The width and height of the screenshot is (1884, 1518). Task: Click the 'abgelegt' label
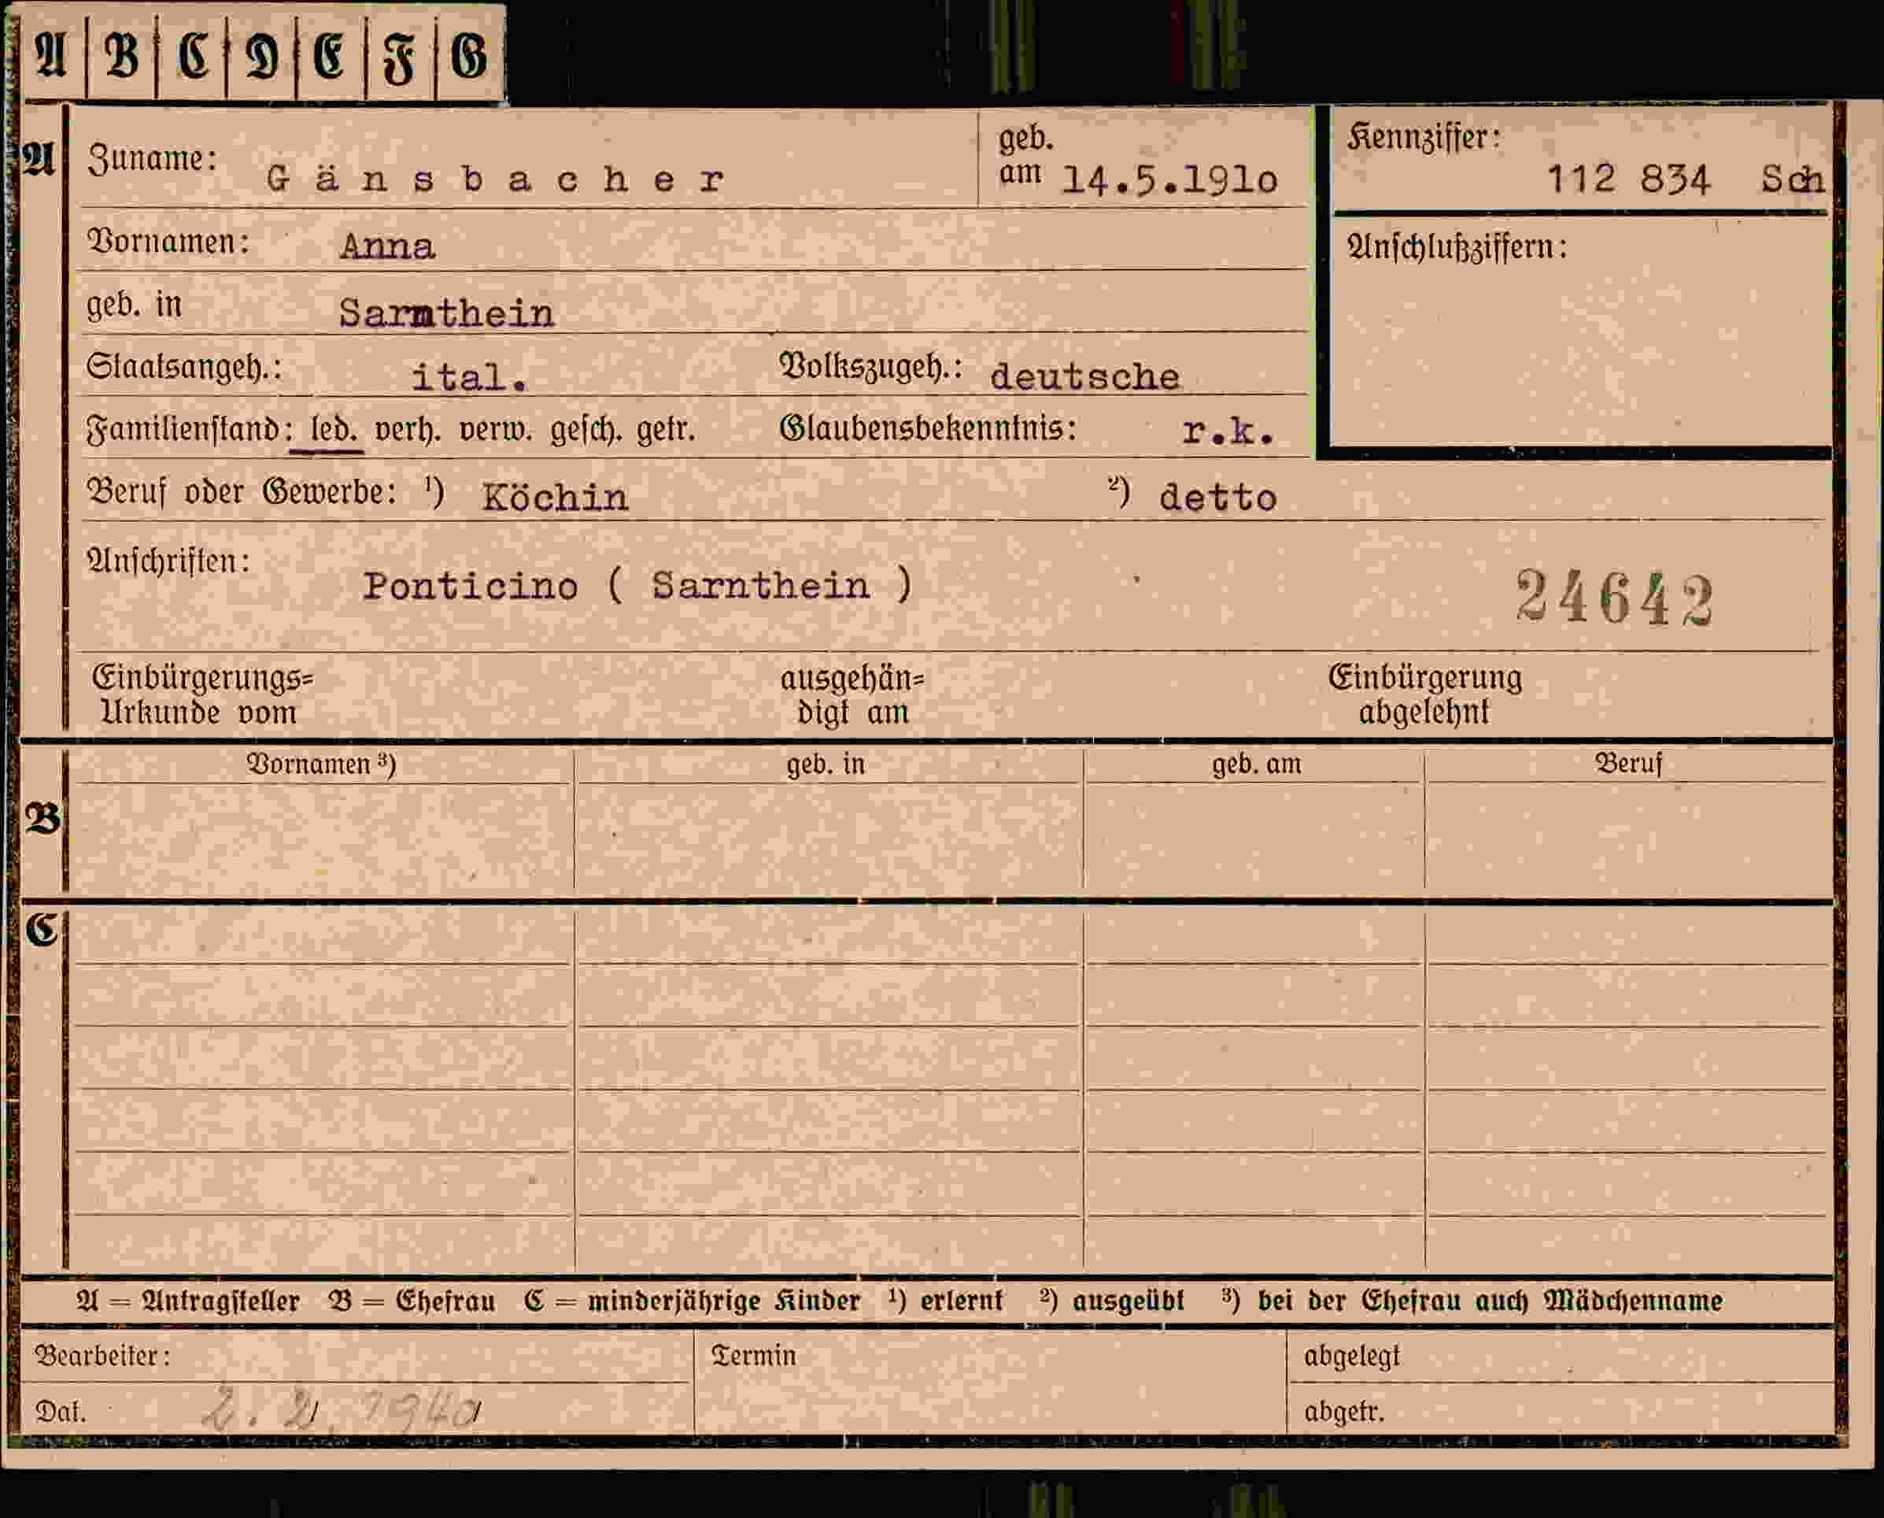1352,1357
